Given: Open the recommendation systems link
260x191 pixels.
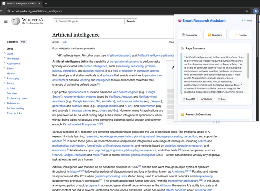Looking at the screenshot, I should [x=80, y=97].
